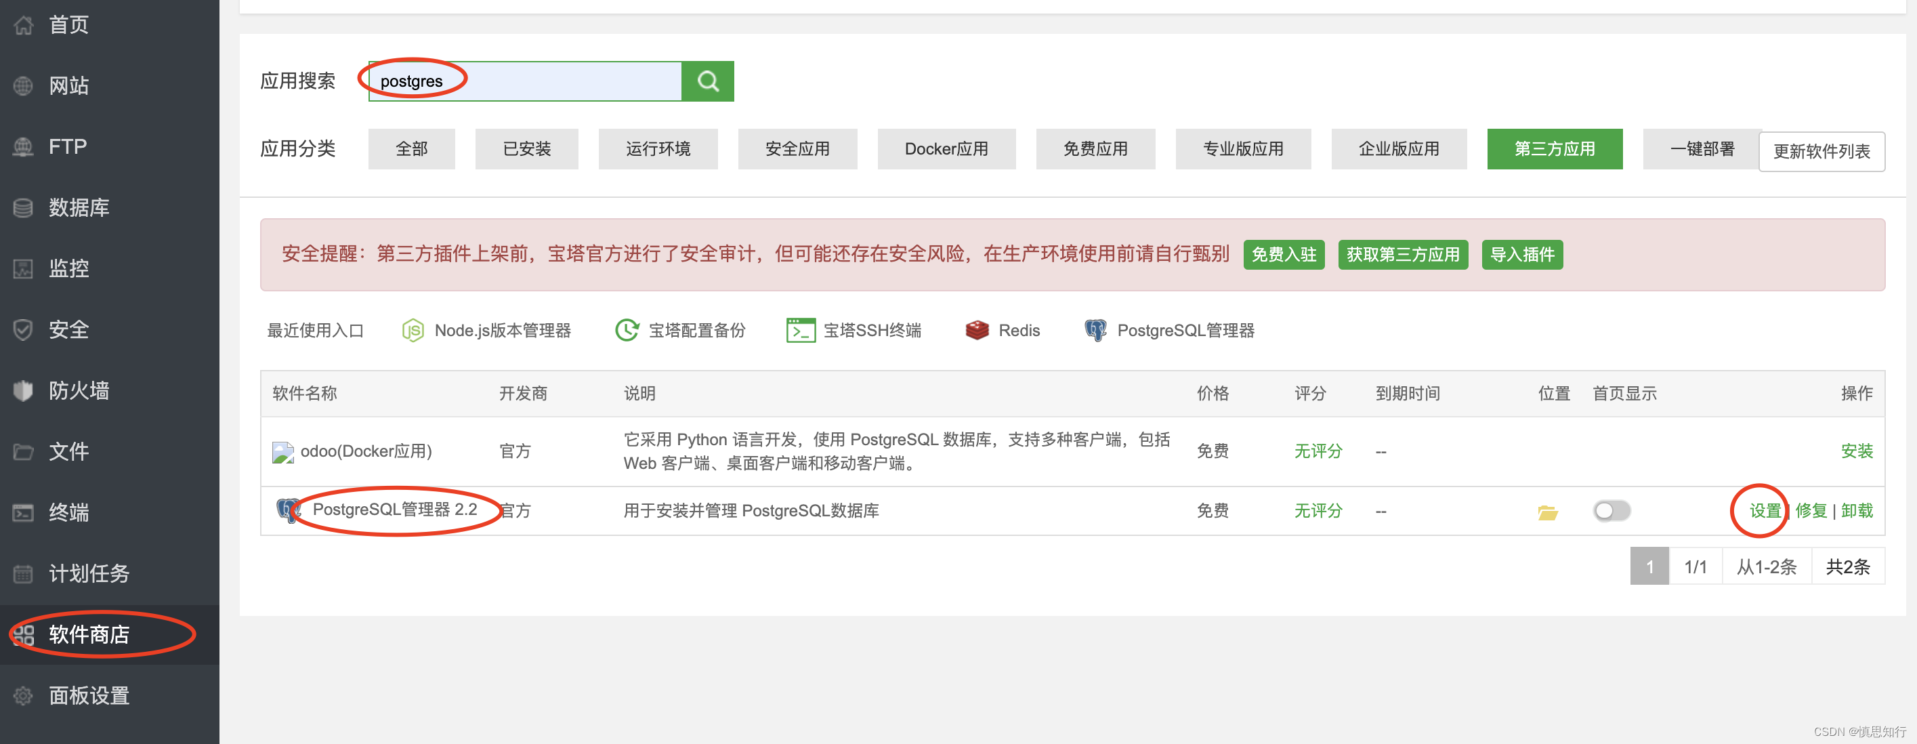Open 宝塔SSH终端 shortcut icon

(x=801, y=331)
